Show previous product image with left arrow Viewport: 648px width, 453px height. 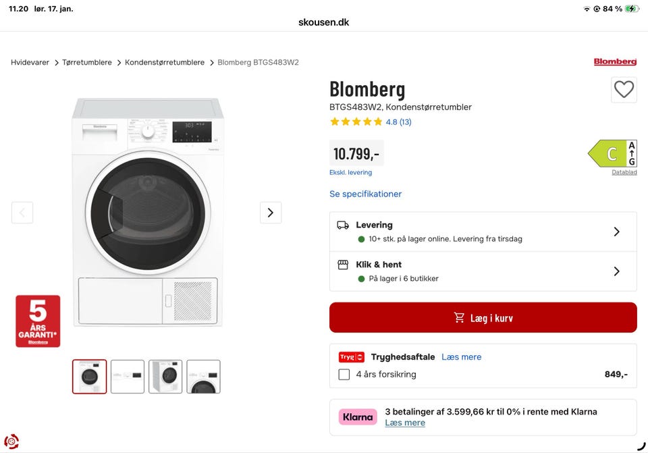22,213
